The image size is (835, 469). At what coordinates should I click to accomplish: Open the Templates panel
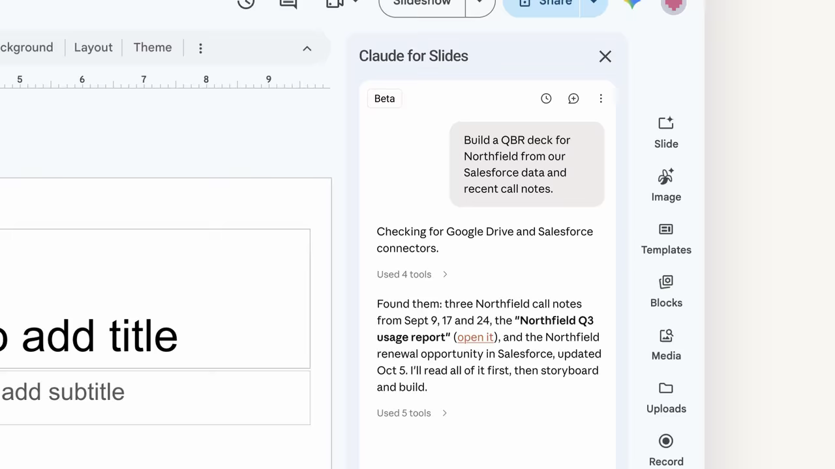[666, 239]
